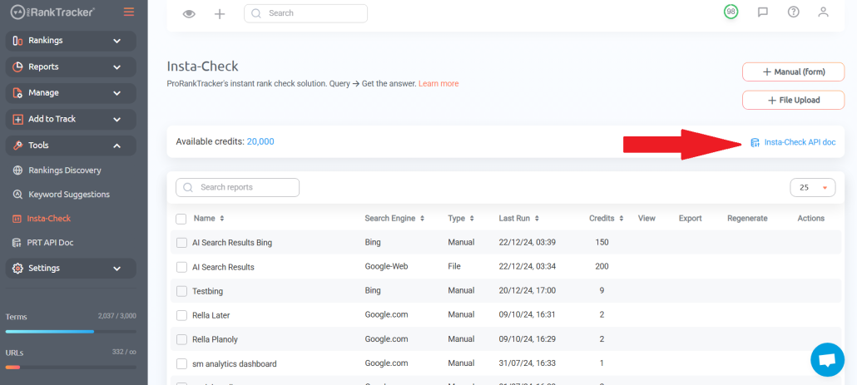Viewport: 857px width, 385px height.
Task: Open the user profile icon
Action: coord(823,12)
